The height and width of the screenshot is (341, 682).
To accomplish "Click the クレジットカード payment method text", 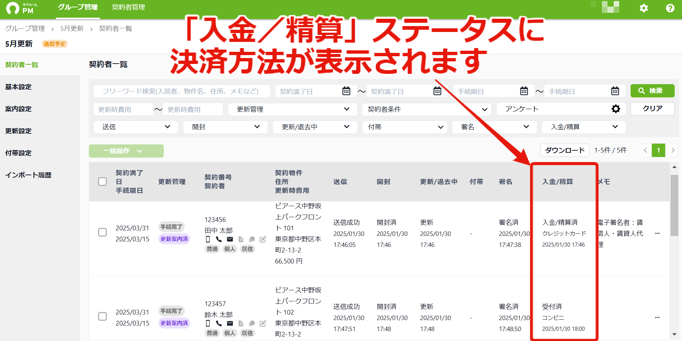I will [564, 233].
